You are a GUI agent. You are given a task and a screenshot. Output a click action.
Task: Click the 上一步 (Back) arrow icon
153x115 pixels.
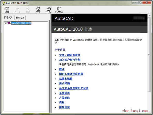(x=17, y=9)
